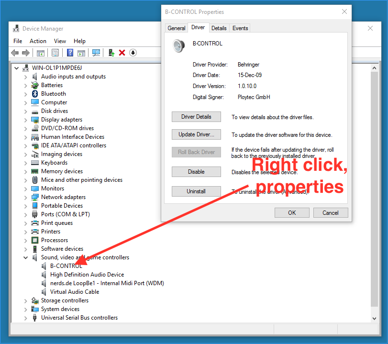Viewport: 388px width, 344px height.
Task: Click the Imaging devices camera icon
Action: pyautogui.click(x=35, y=154)
